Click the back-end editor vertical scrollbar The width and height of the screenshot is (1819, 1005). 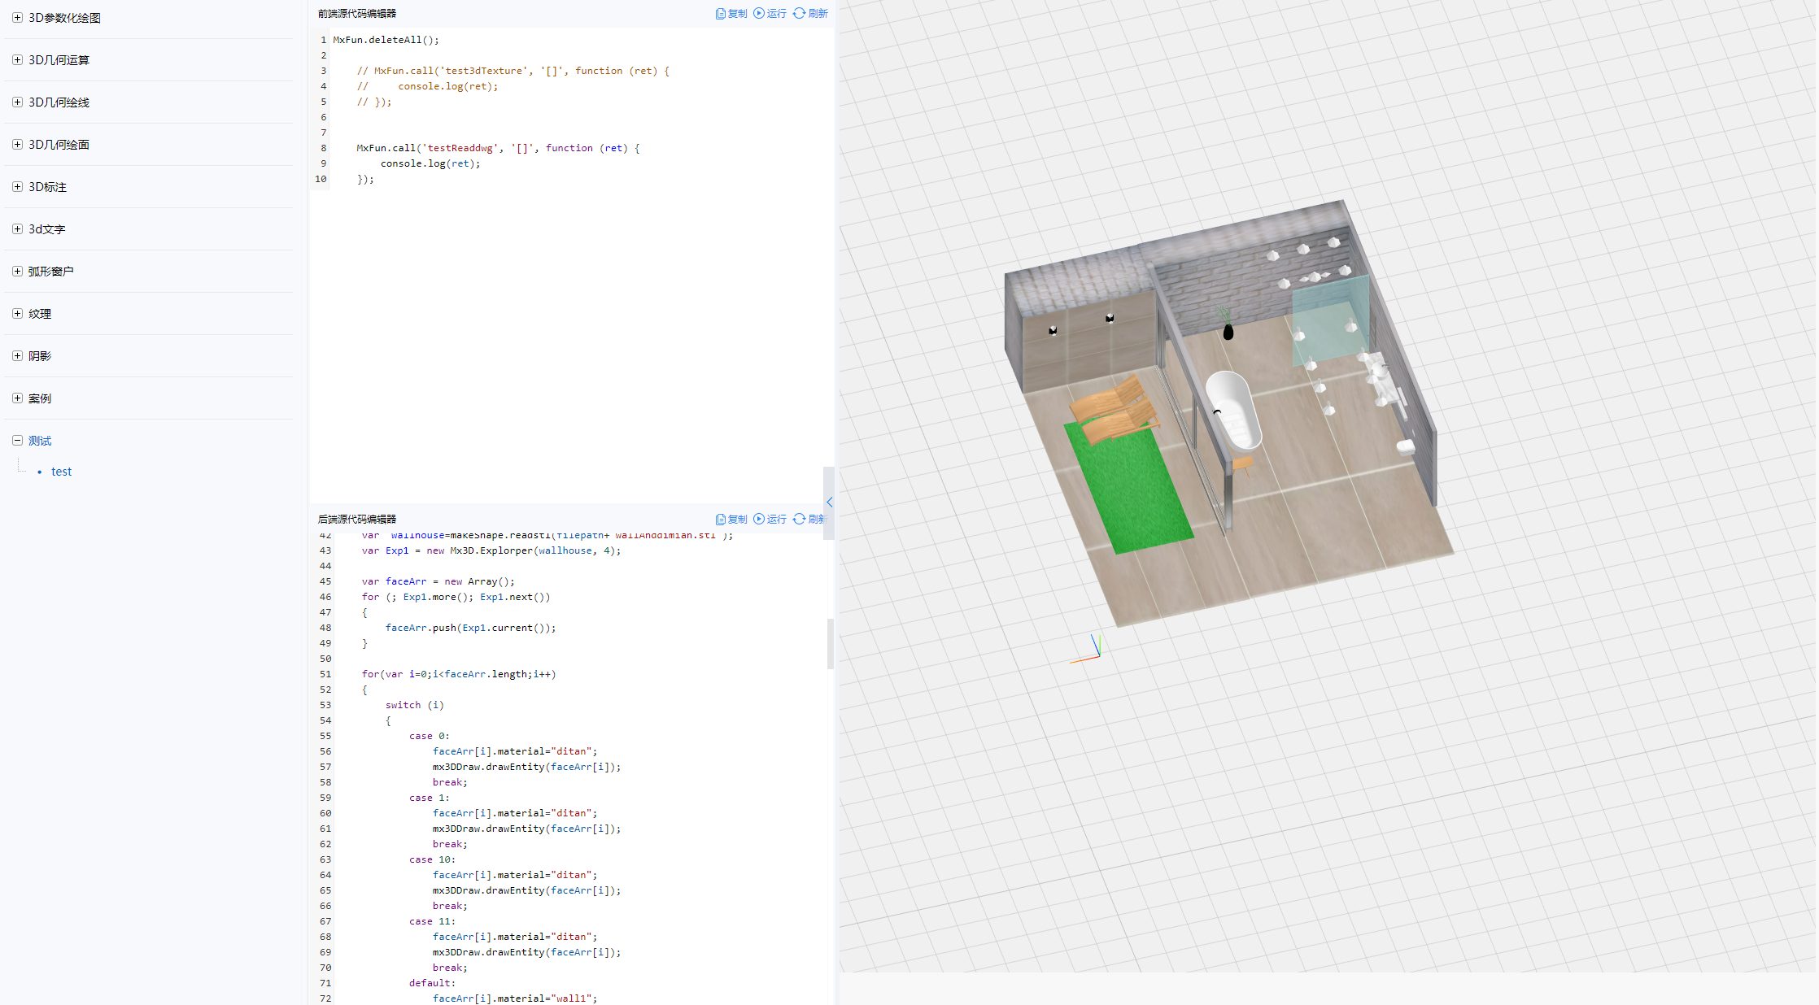tap(831, 644)
